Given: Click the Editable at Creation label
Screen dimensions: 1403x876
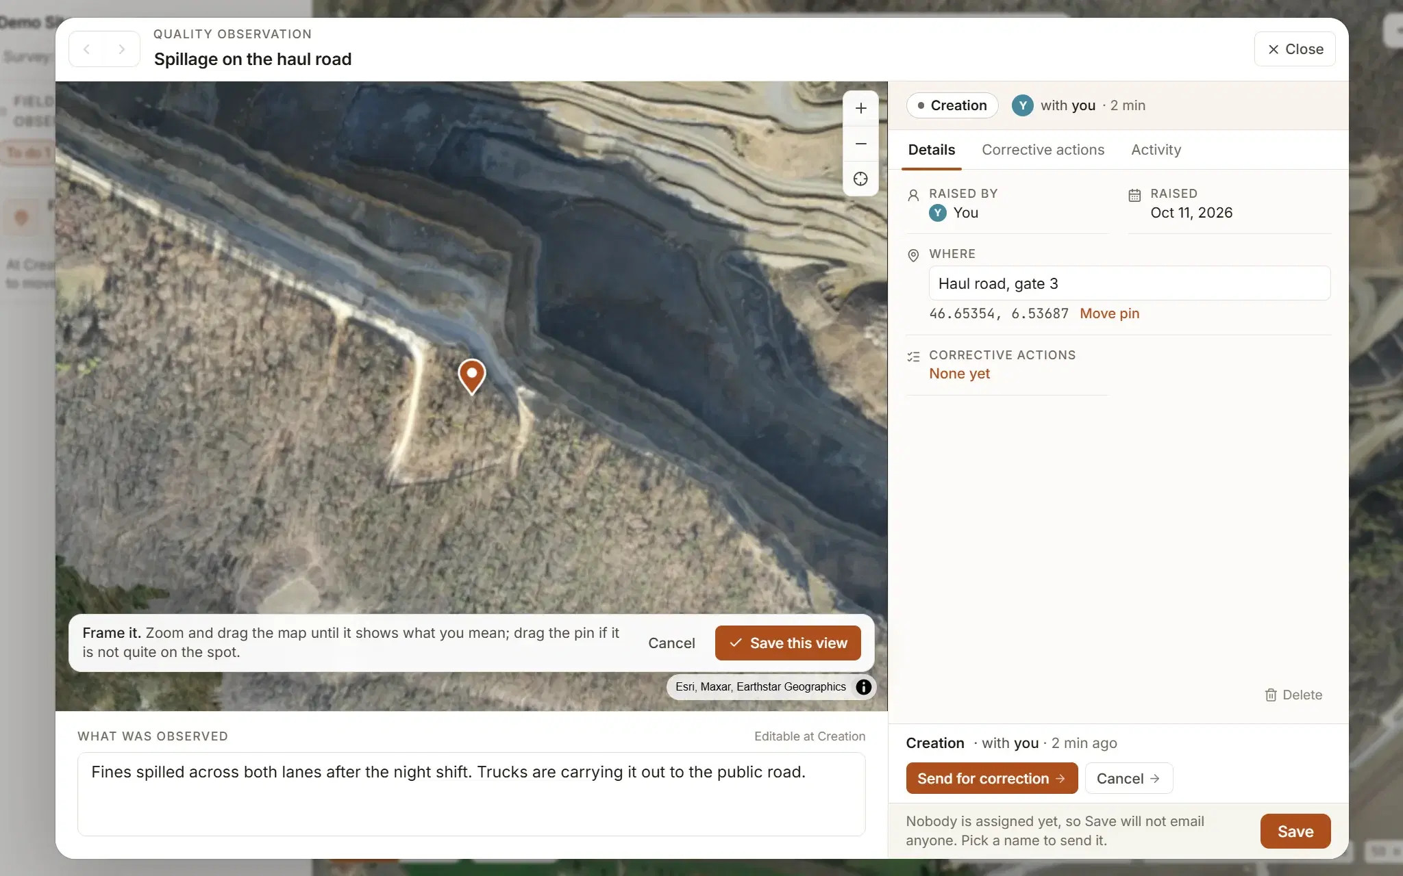Looking at the screenshot, I should (x=810, y=736).
